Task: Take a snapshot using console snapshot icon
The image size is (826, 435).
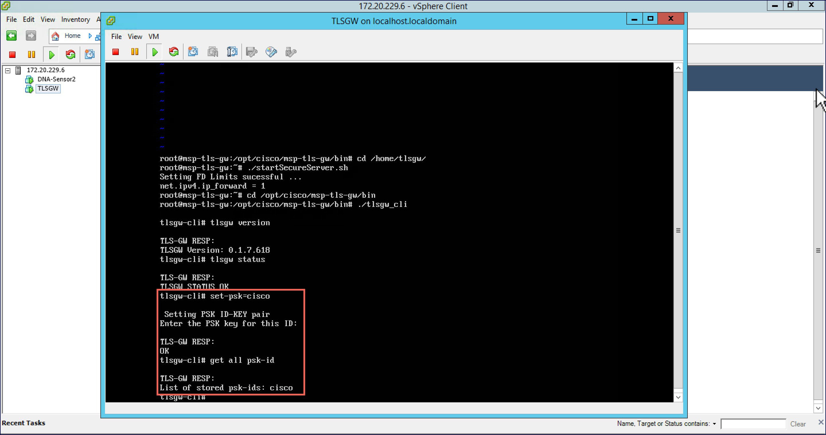Action: pos(193,52)
